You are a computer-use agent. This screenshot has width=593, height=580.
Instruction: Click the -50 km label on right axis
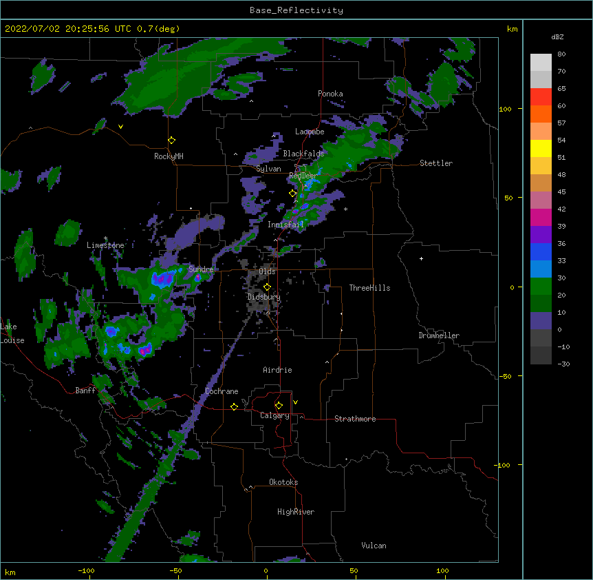[x=505, y=376]
